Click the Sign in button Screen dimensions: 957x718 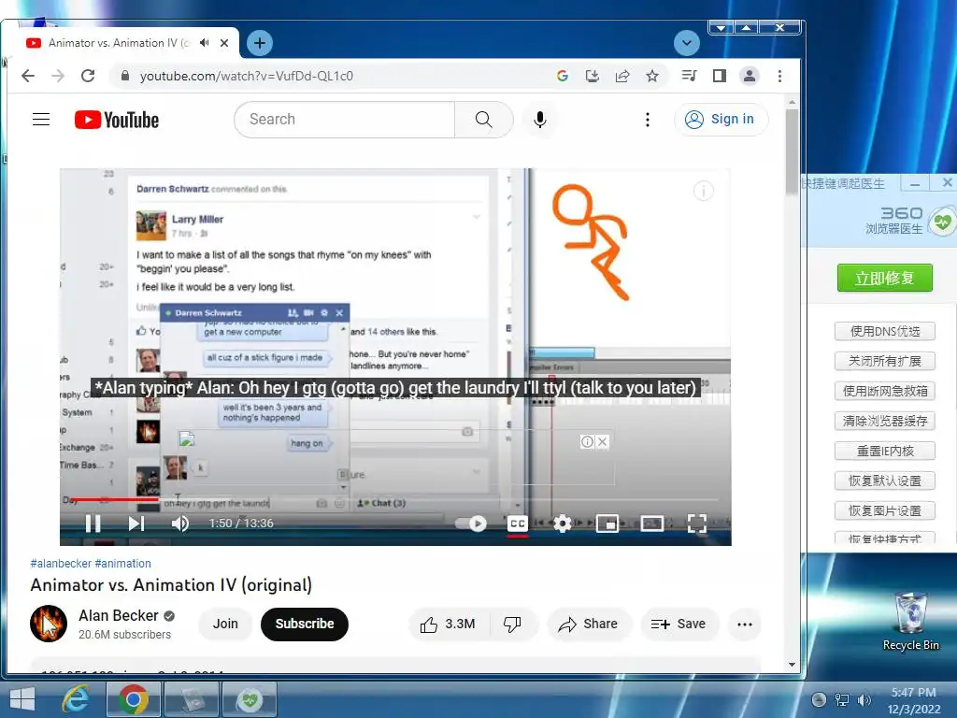(721, 119)
